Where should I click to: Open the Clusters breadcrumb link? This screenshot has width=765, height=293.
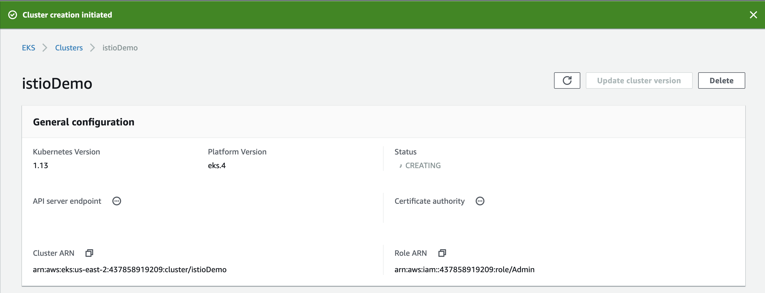69,48
